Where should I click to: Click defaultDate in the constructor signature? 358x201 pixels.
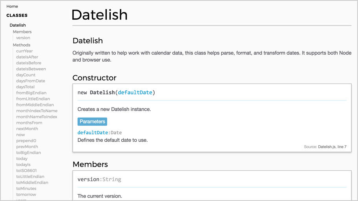click(x=135, y=93)
